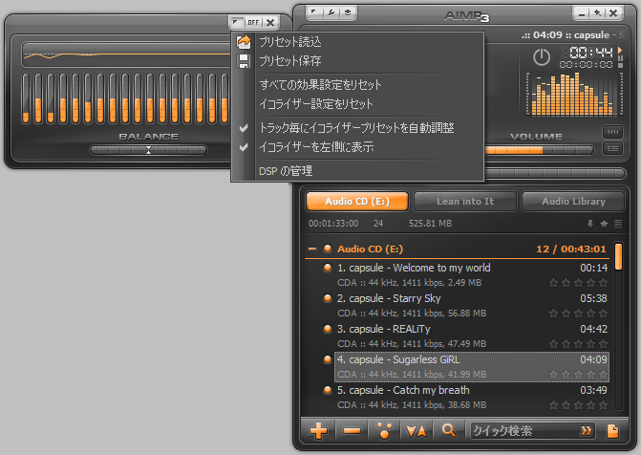Screen dimensions: 641x455
Task: Pin the AIMP player window on top
Action: click(x=597, y=13)
